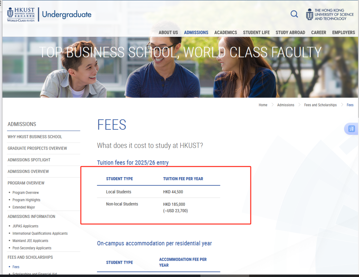359x277 pixels.
Task: Click the search magnifier icon
Action: point(294,14)
